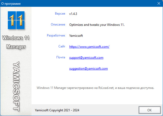Click the developer name Yamicsoft
Image resolution: width=163 pixels, height=116 pixels.
pos(77,36)
